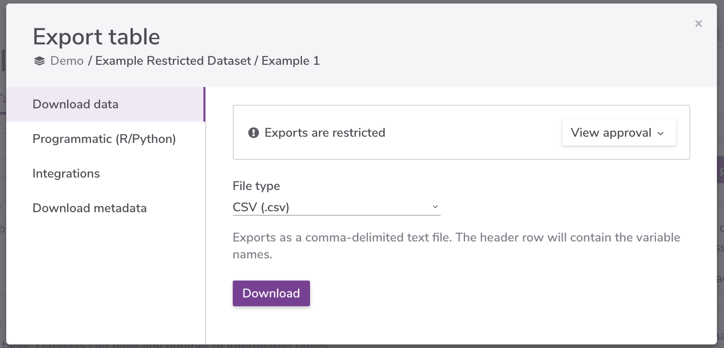Go to Download metadata tab

coord(90,208)
